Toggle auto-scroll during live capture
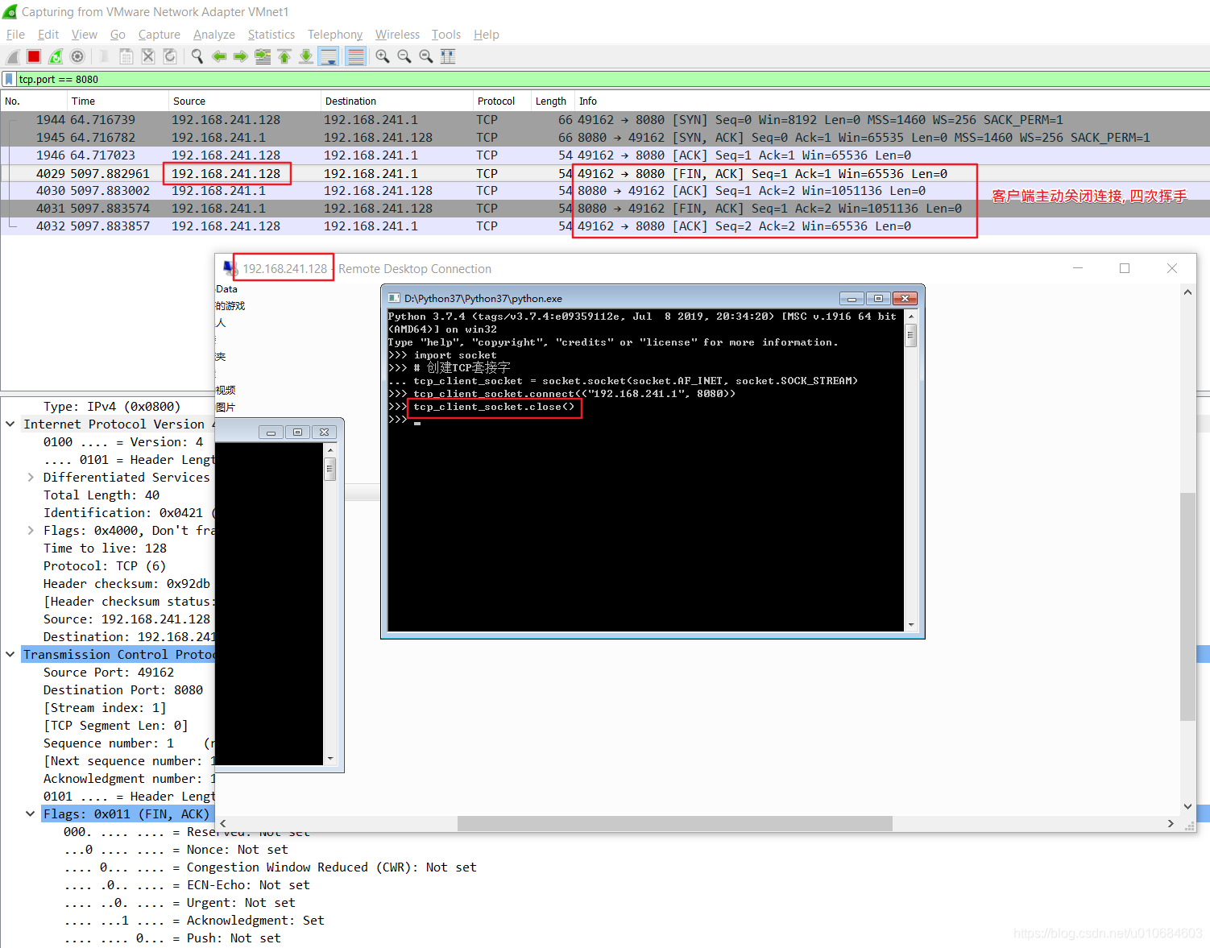 click(328, 56)
